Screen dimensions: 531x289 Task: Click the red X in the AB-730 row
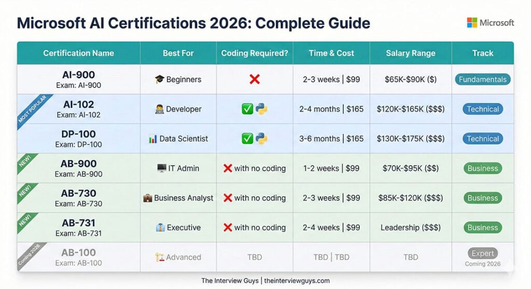(x=227, y=198)
